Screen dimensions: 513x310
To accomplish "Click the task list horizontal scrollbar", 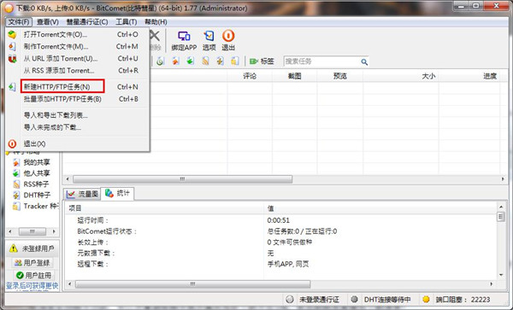I will pos(285,179).
